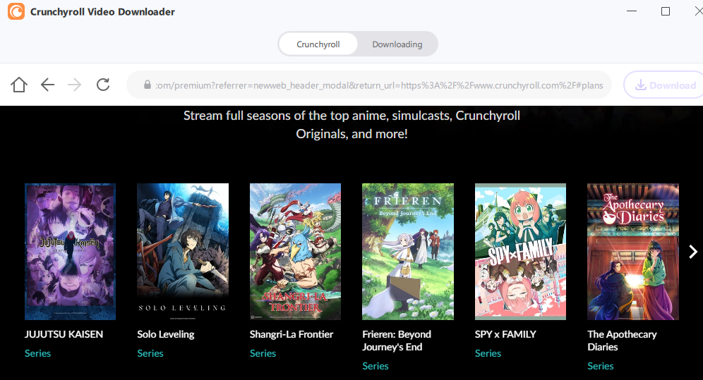
Task: Open the JUJUTSU KAISEN poster
Action: [x=70, y=252]
